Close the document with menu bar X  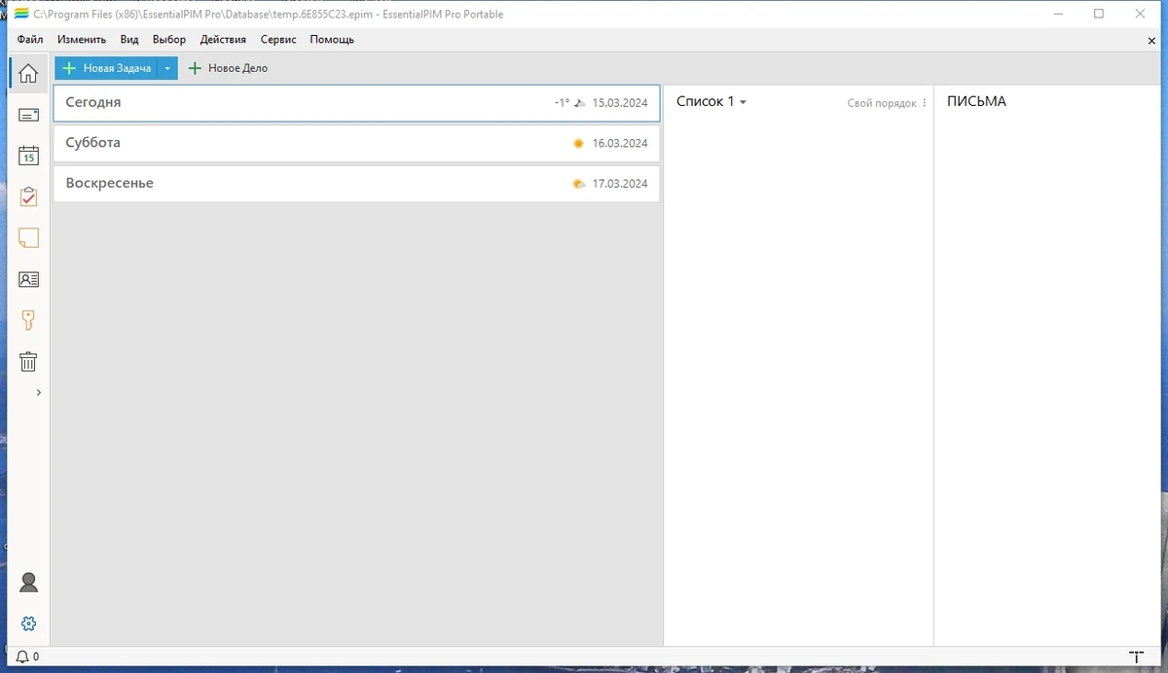tap(1152, 41)
